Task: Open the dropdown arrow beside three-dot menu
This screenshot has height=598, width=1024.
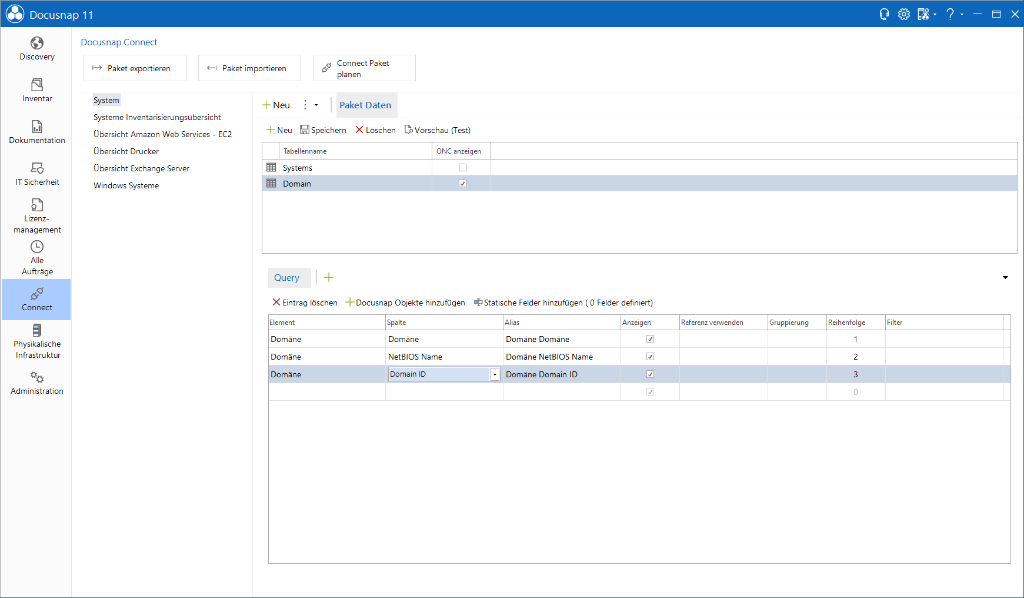Action: coord(316,105)
